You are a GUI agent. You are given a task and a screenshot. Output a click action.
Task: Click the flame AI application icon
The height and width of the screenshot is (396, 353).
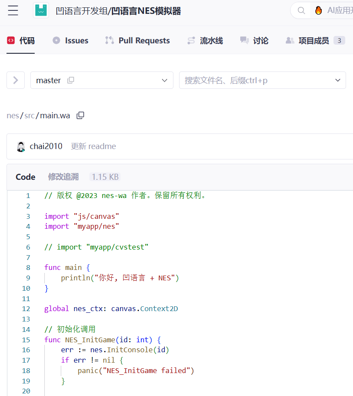pos(319,11)
